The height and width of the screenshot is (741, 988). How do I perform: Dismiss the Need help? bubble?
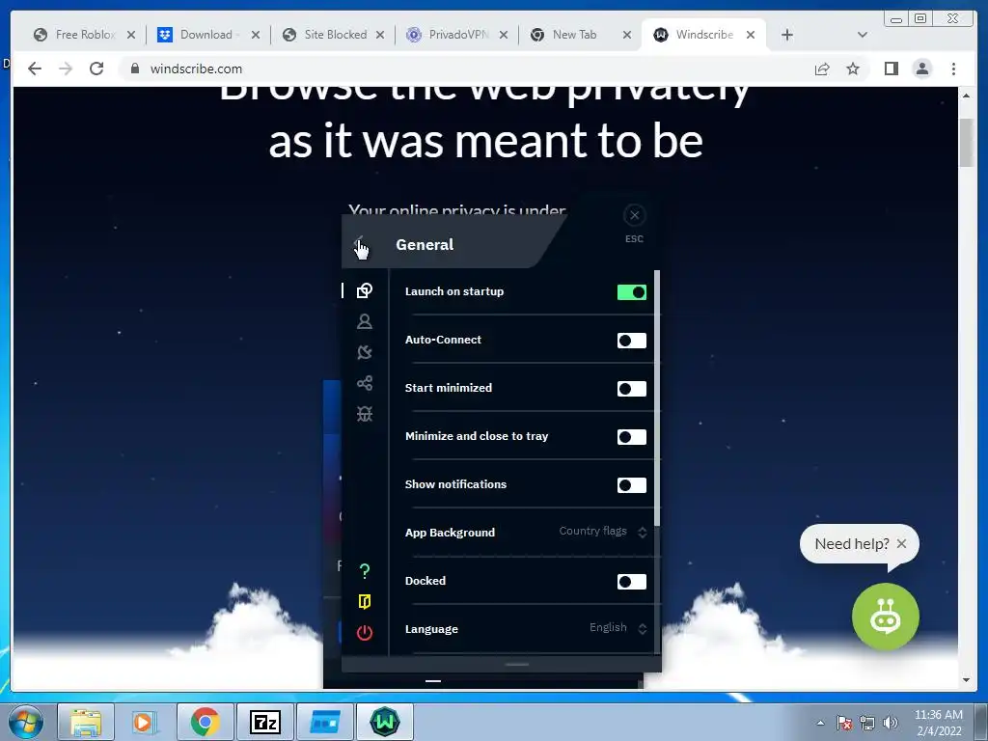tap(902, 544)
